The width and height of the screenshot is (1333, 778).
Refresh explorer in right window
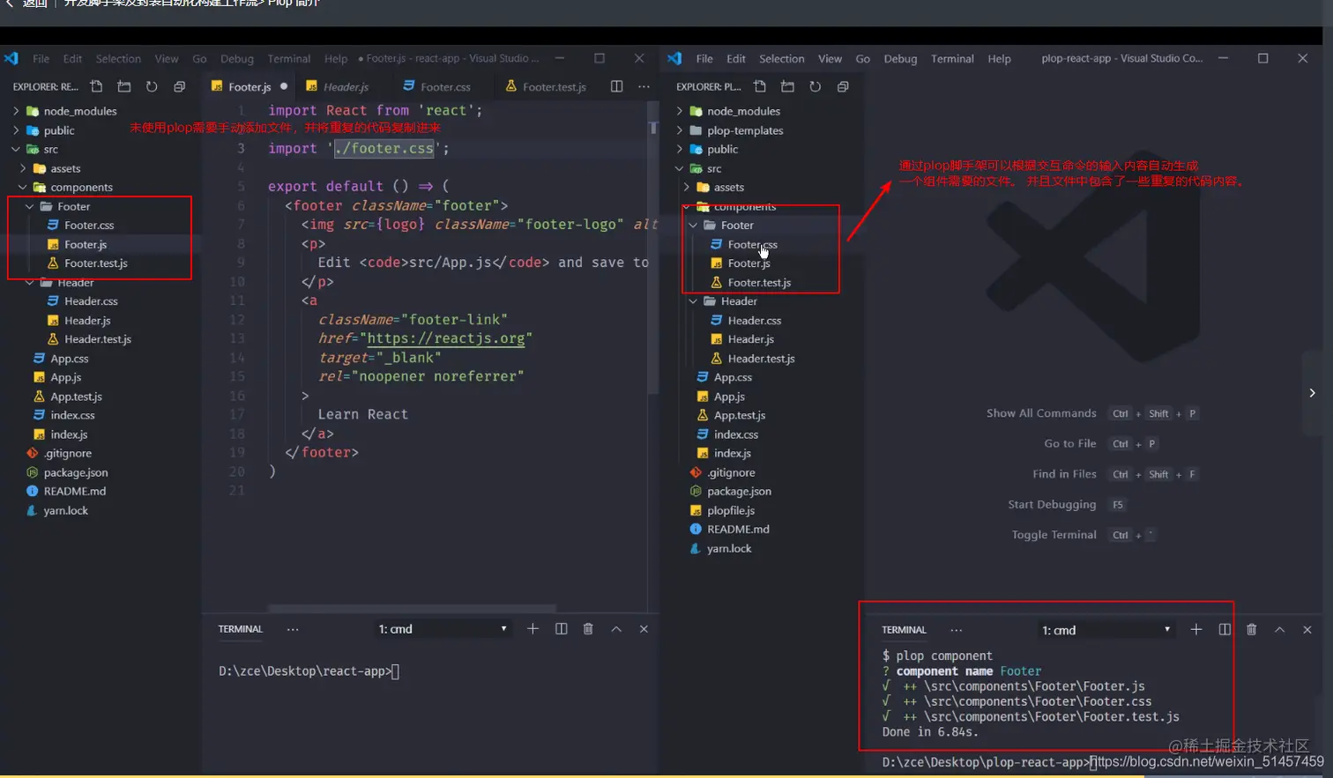[x=815, y=86]
